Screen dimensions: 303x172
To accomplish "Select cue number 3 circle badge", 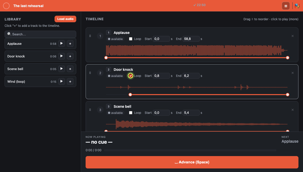I will [x=100, y=110].
